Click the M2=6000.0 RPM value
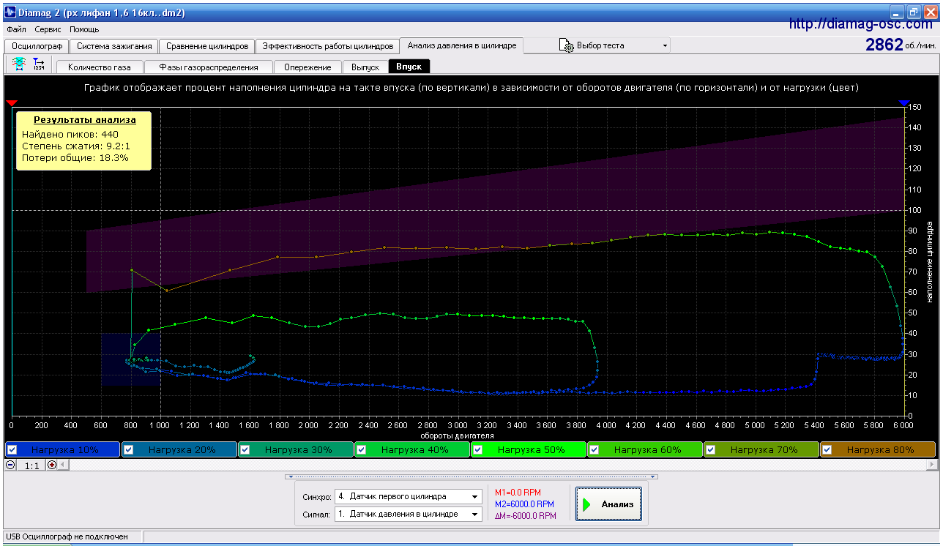 tap(524, 504)
